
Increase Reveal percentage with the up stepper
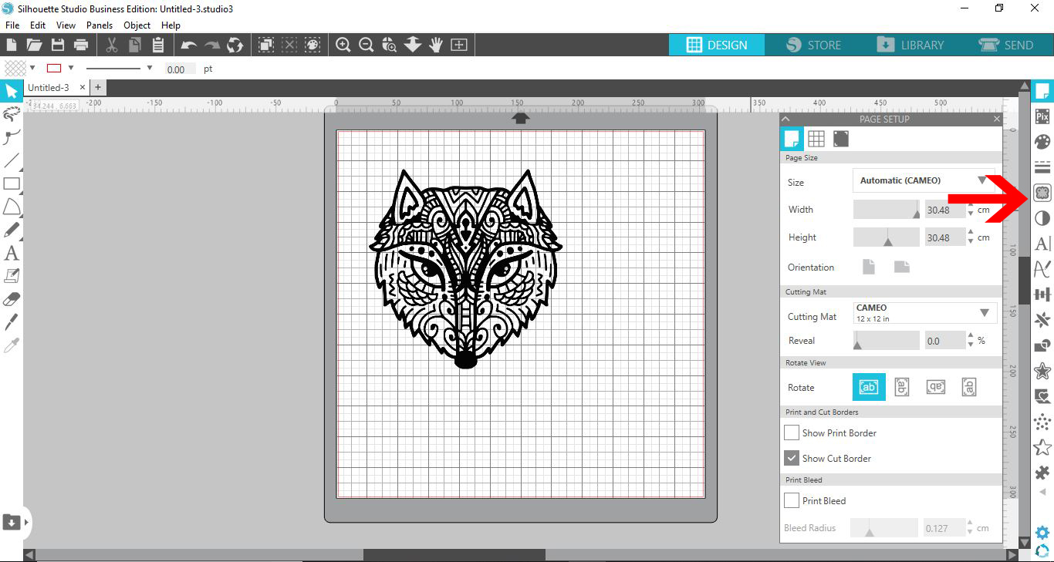point(971,335)
